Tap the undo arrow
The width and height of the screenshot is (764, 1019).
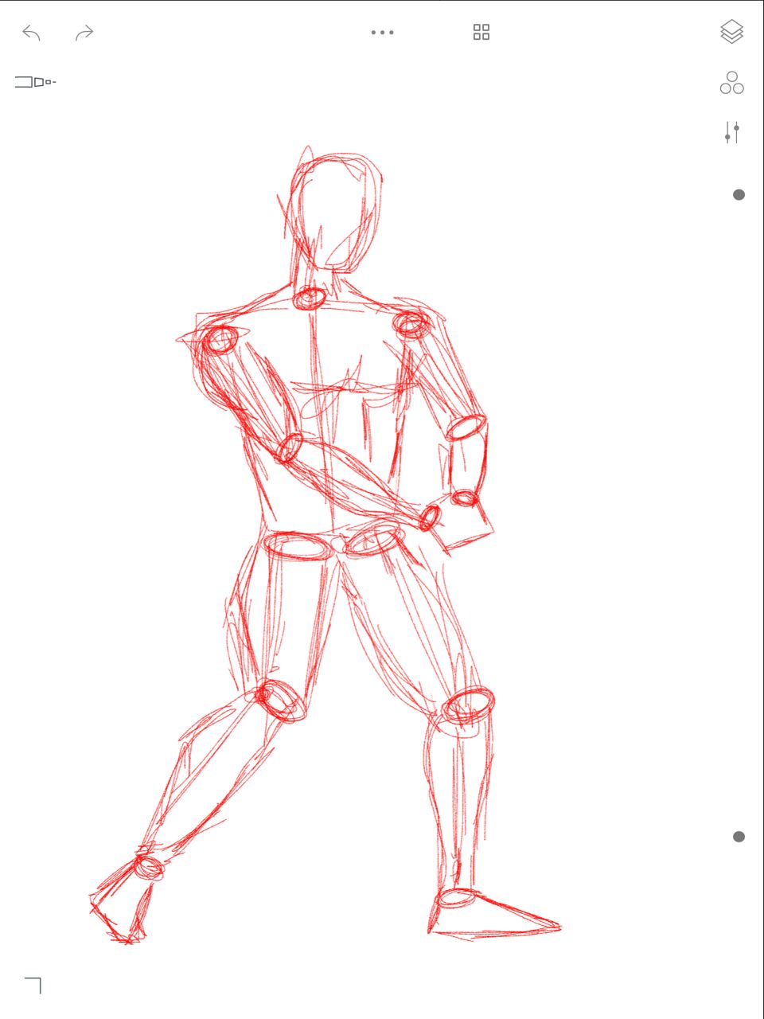[31, 33]
